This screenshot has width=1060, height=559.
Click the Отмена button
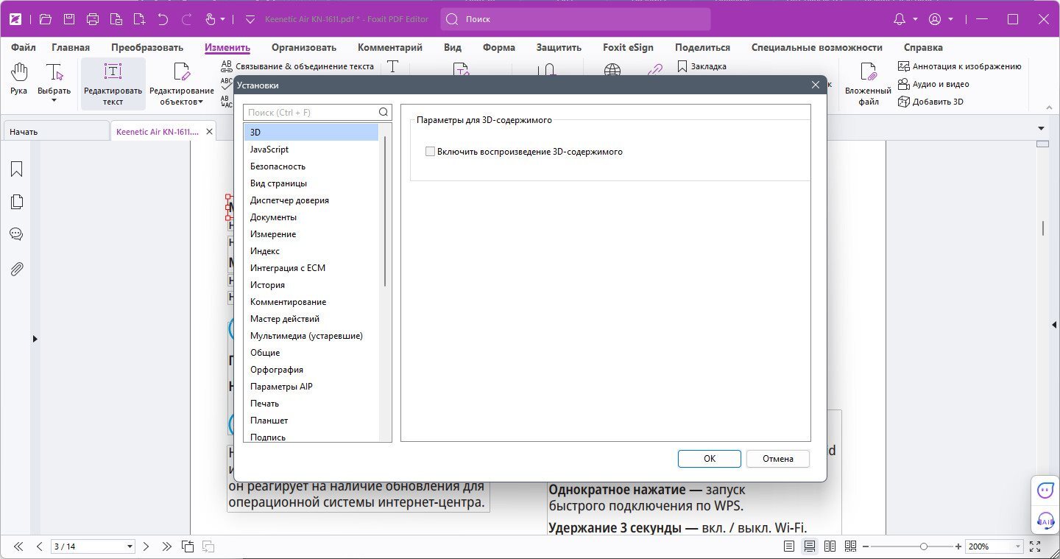point(778,458)
